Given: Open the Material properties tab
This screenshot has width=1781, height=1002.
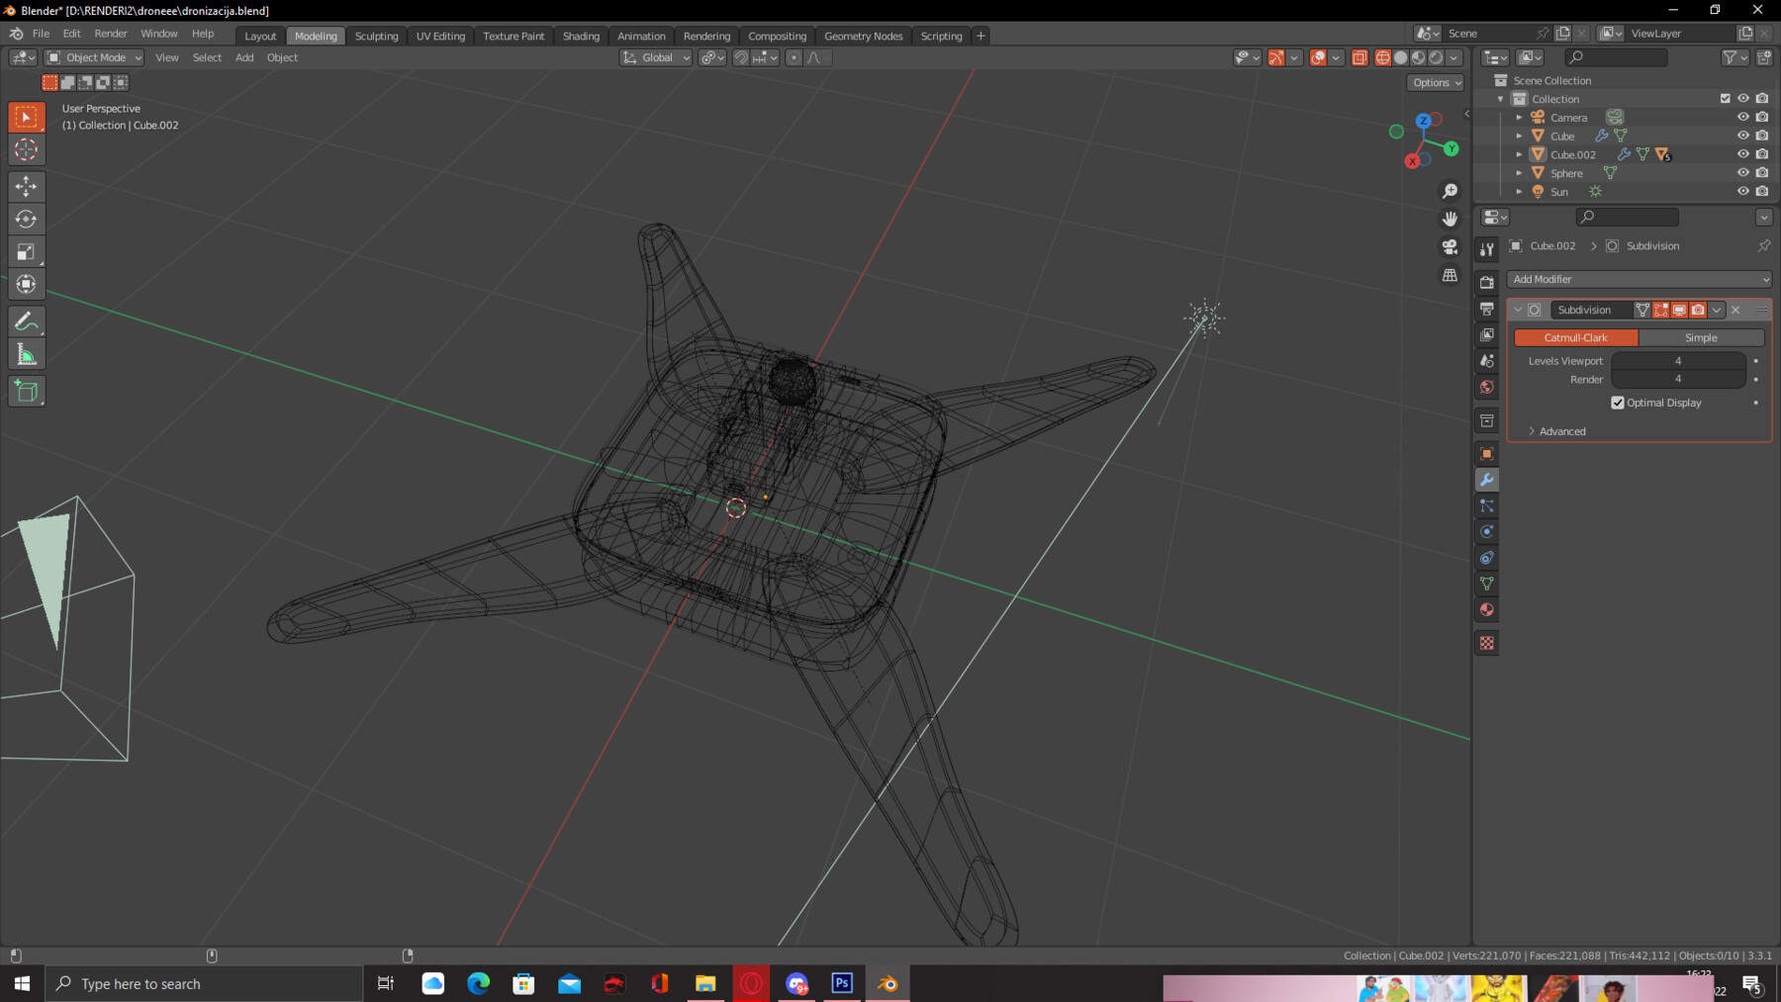Looking at the screenshot, I should [x=1486, y=610].
